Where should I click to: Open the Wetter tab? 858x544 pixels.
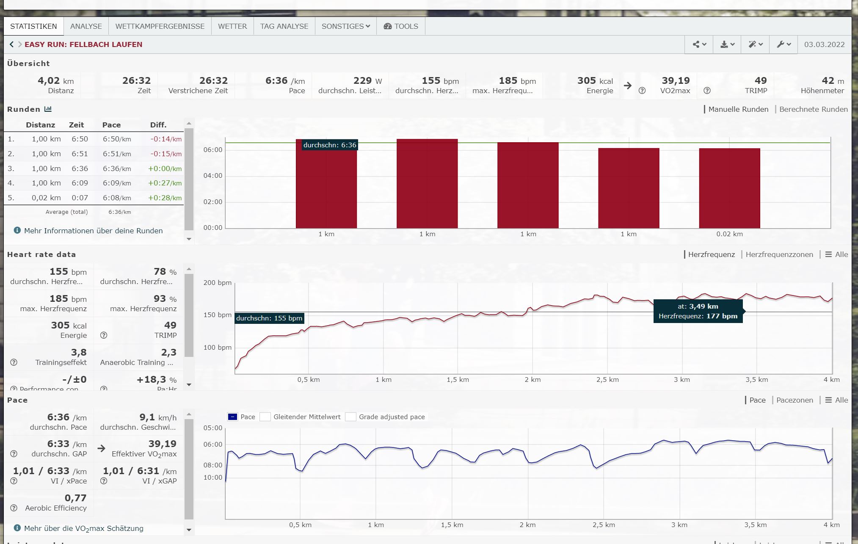pyautogui.click(x=232, y=26)
